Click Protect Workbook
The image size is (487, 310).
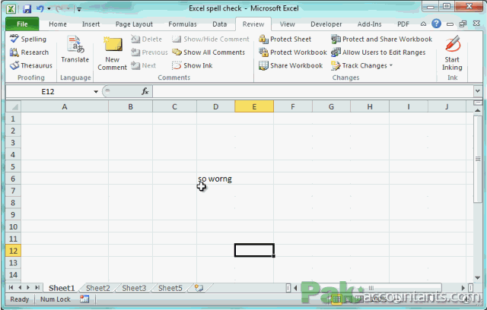coord(293,52)
